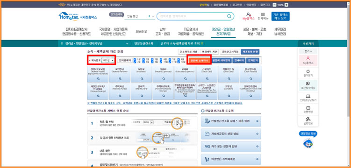Collapse the shortcut sidebar with 접기

click(308, 51)
